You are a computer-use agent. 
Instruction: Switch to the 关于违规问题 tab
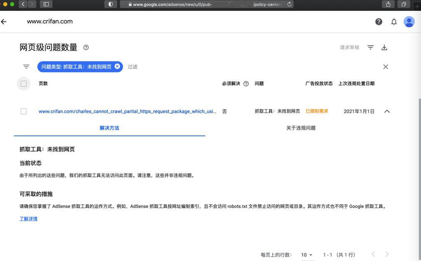(x=301, y=128)
